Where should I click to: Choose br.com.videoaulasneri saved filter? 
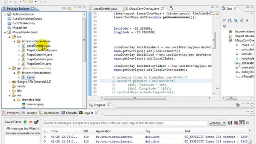pyautogui.click(x=22, y=133)
